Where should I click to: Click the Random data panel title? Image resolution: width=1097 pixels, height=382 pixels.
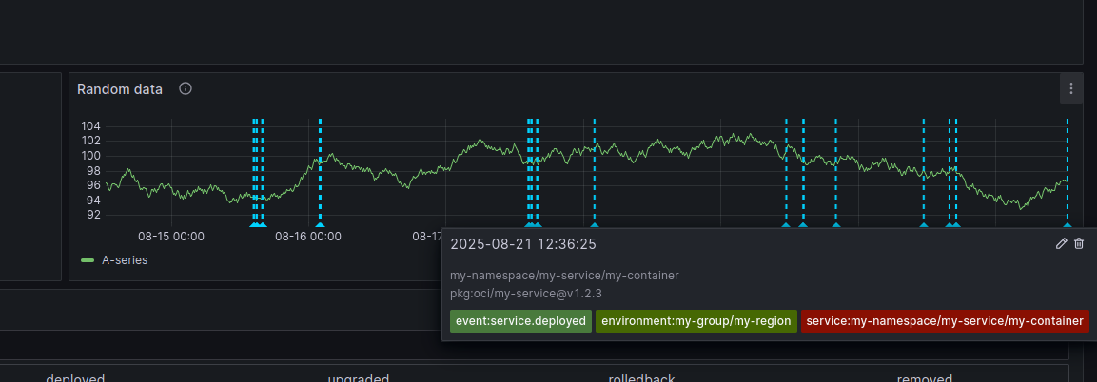coord(120,89)
